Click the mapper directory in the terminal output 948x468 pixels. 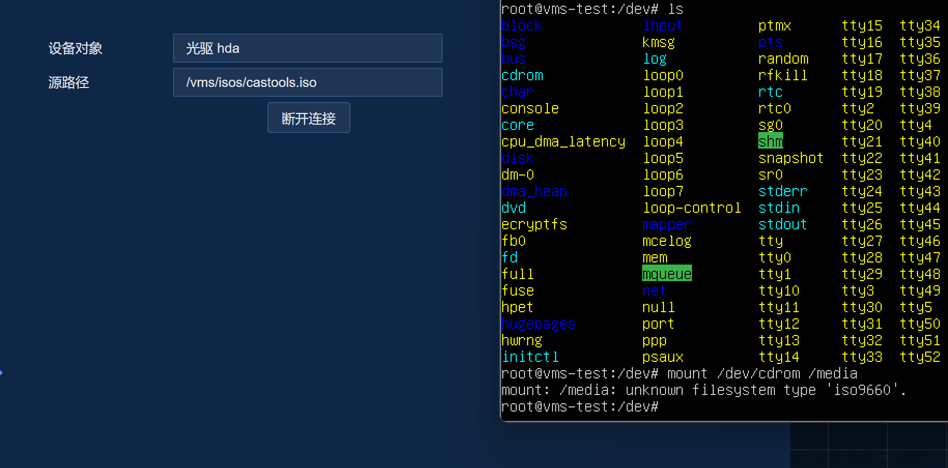tap(667, 224)
